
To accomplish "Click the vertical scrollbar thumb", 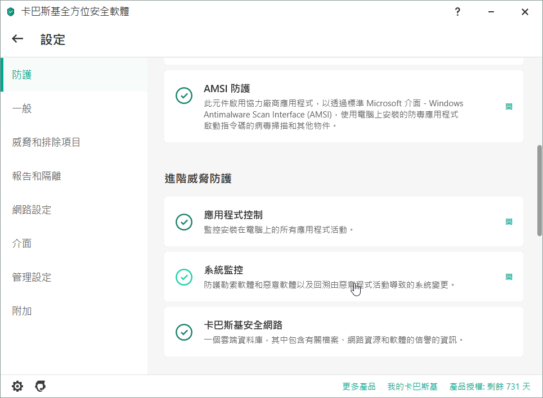I will click(540, 191).
